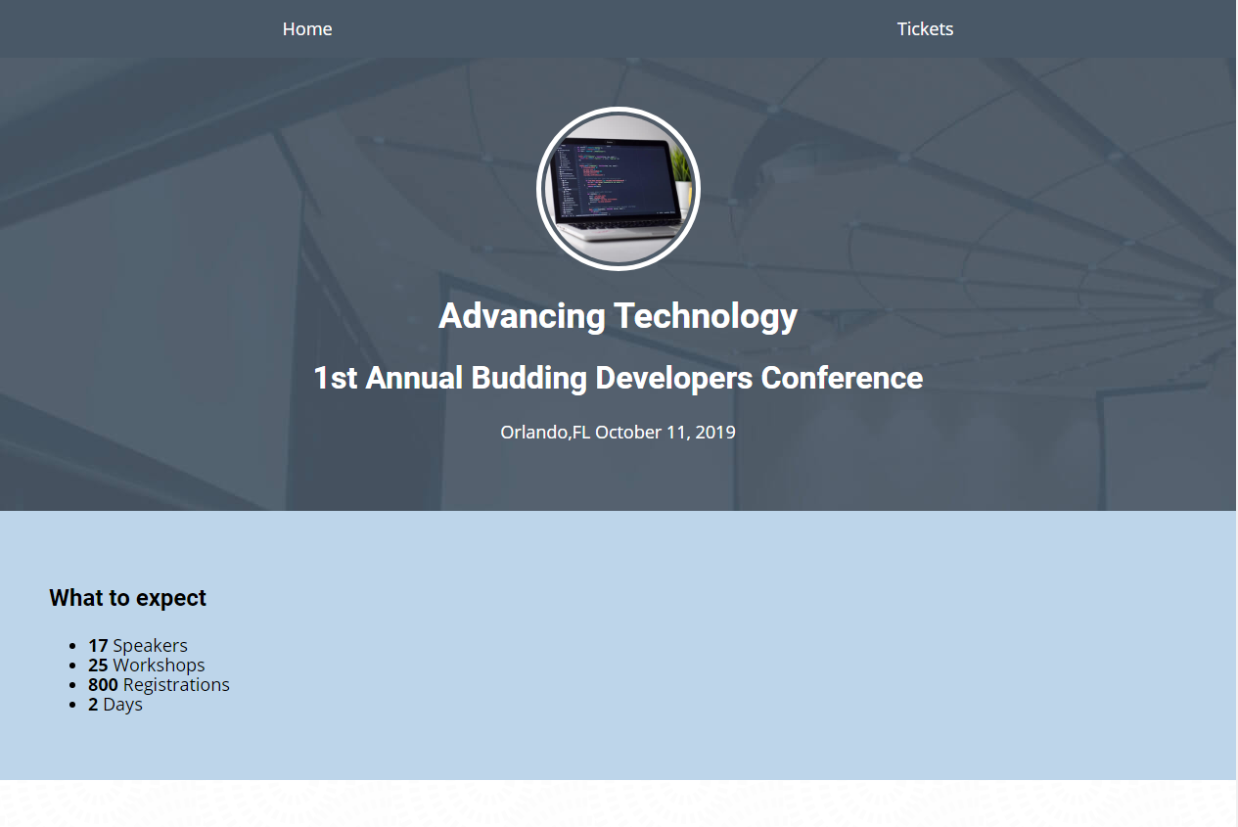
Task: Click the green plant in the logo
Action: (x=682, y=168)
